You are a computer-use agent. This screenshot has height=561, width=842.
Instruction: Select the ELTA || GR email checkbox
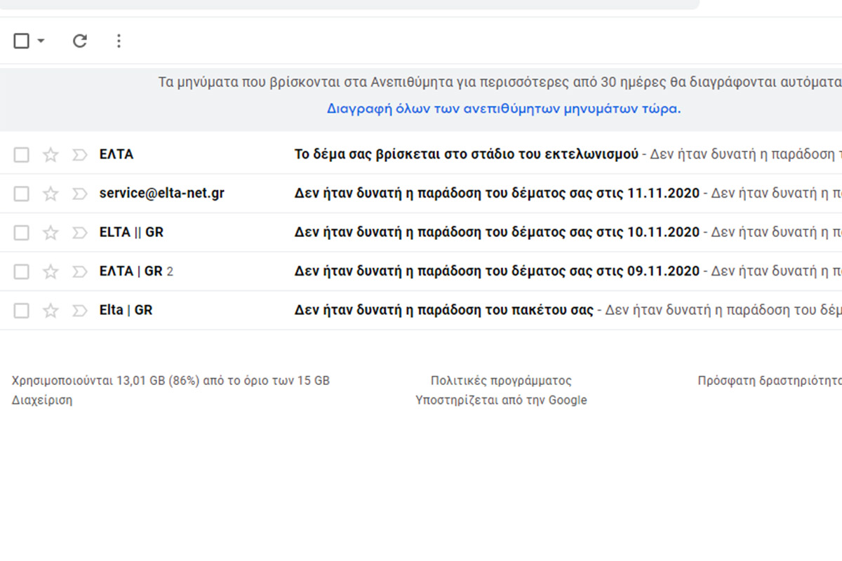22,233
